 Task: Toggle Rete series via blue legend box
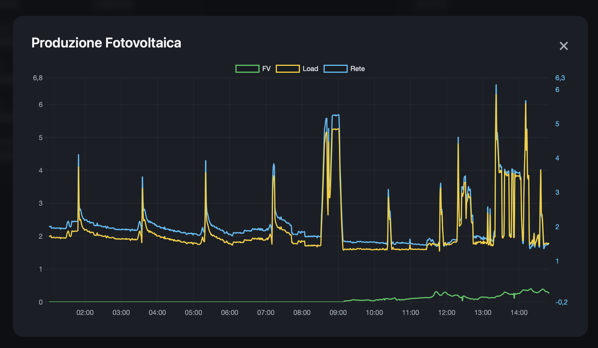coord(335,69)
